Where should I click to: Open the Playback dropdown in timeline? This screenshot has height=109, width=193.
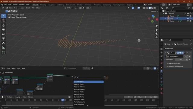click(10, 97)
